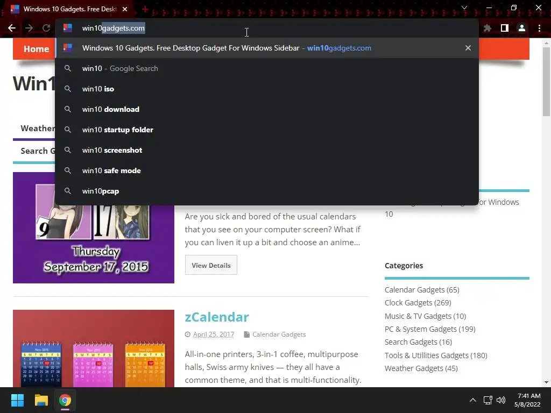The width and height of the screenshot is (551, 413).
Task: Open the April 25, 2017 date link
Action: pos(213,334)
